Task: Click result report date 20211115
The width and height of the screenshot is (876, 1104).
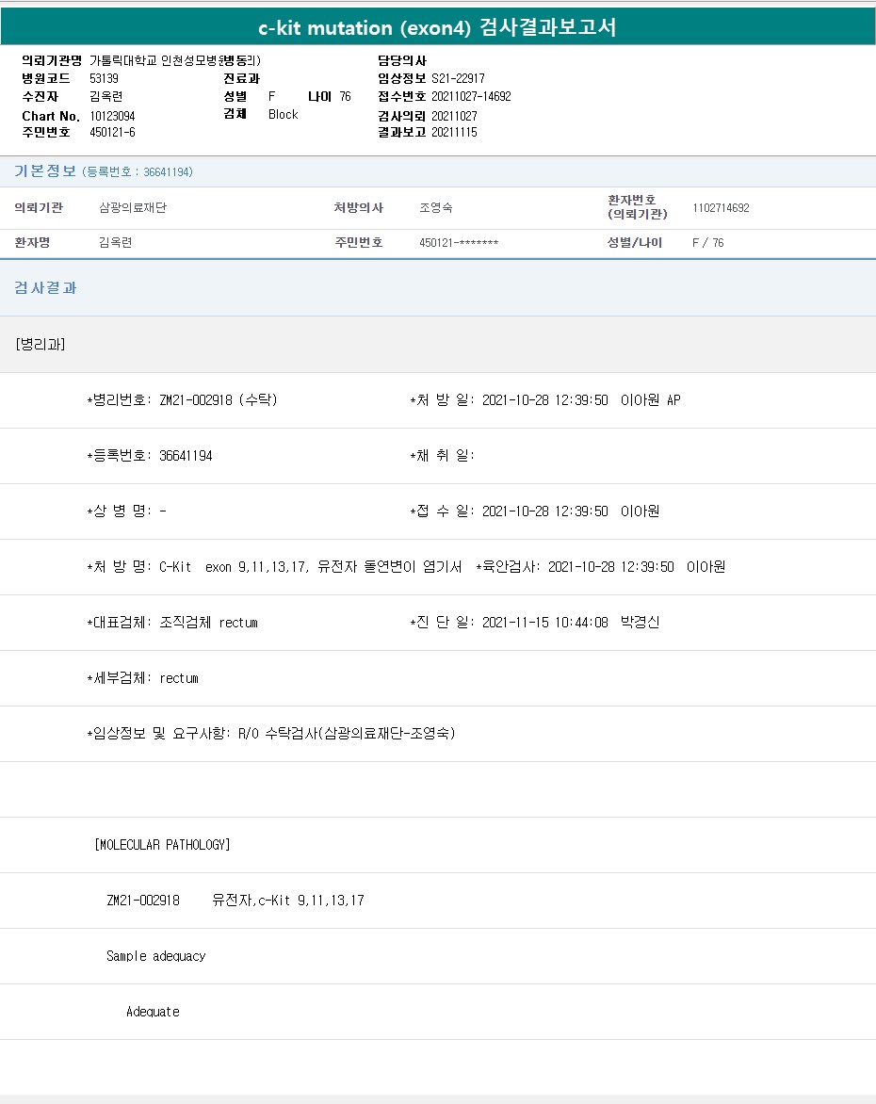Action: point(454,133)
